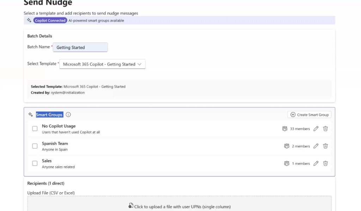The width and height of the screenshot is (361, 211).
Task: Delete the Spanish Team smart group
Action: tap(325, 146)
